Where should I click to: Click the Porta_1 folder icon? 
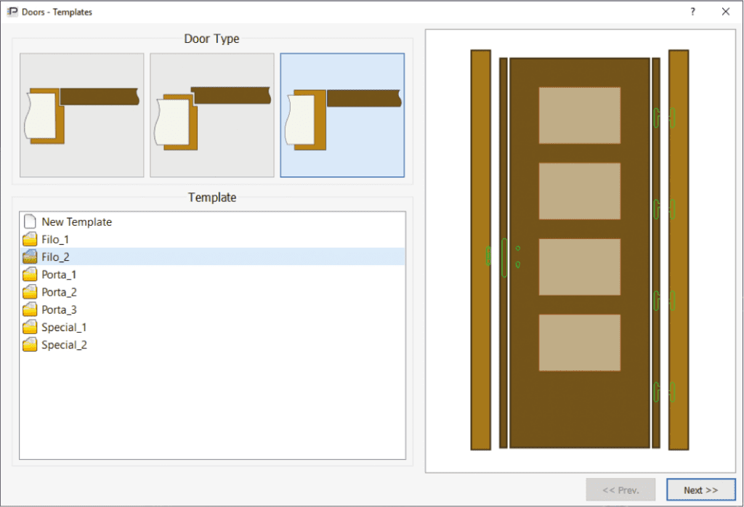point(30,274)
